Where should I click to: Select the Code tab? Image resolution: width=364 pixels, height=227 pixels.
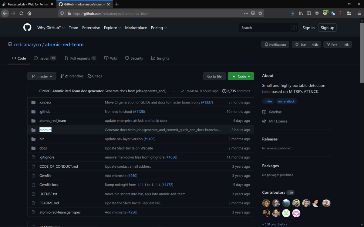(19, 58)
